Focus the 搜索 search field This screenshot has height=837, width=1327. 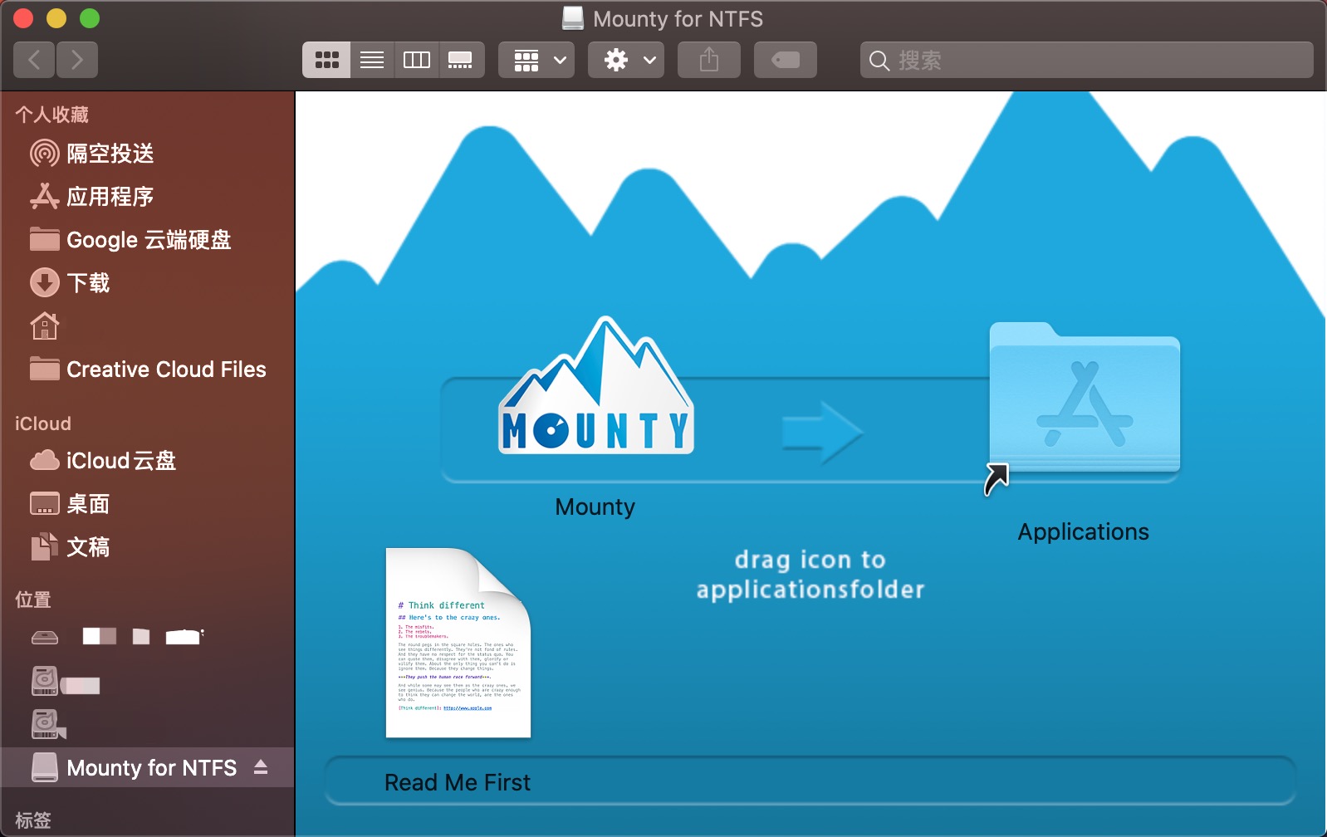(x=1087, y=60)
